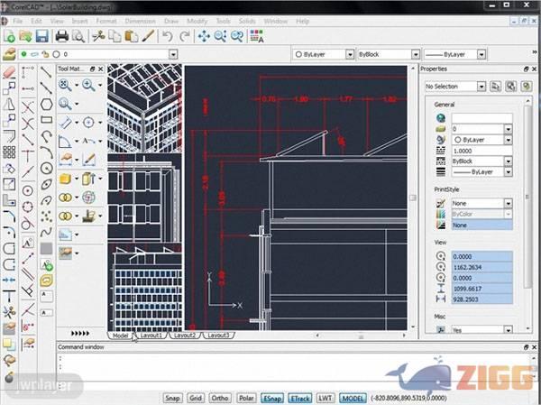Open the Edit menu

click(x=36, y=21)
